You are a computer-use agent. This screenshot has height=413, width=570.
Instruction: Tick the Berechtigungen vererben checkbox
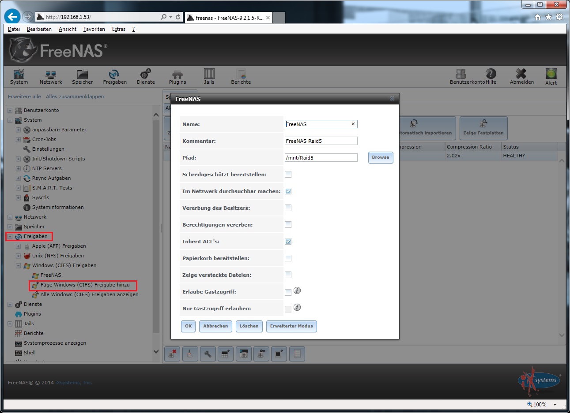pos(288,225)
